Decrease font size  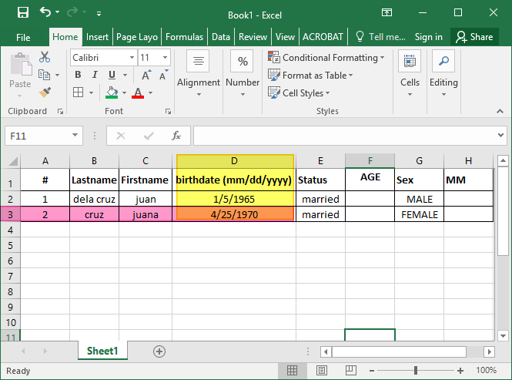click(x=163, y=76)
